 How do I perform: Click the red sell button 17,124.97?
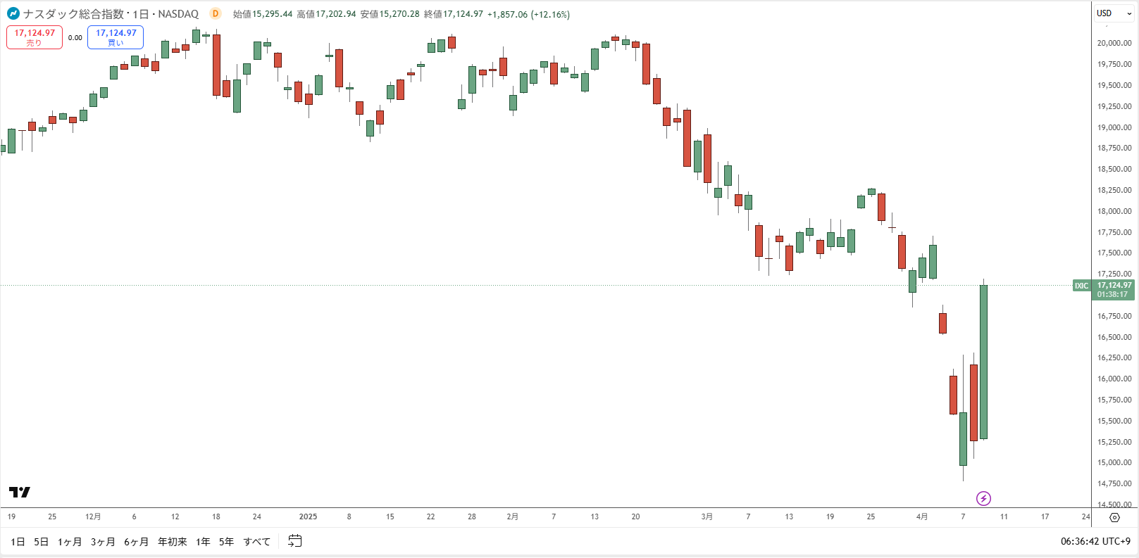coord(35,37)
